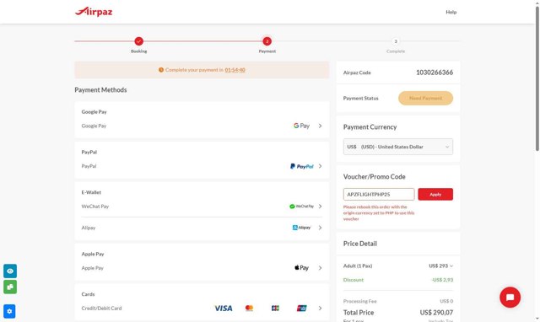The width and height of the screenshot is (540, 322).
Task: Open the Payment Currency dropdown
Action: [x=397, y=147]
